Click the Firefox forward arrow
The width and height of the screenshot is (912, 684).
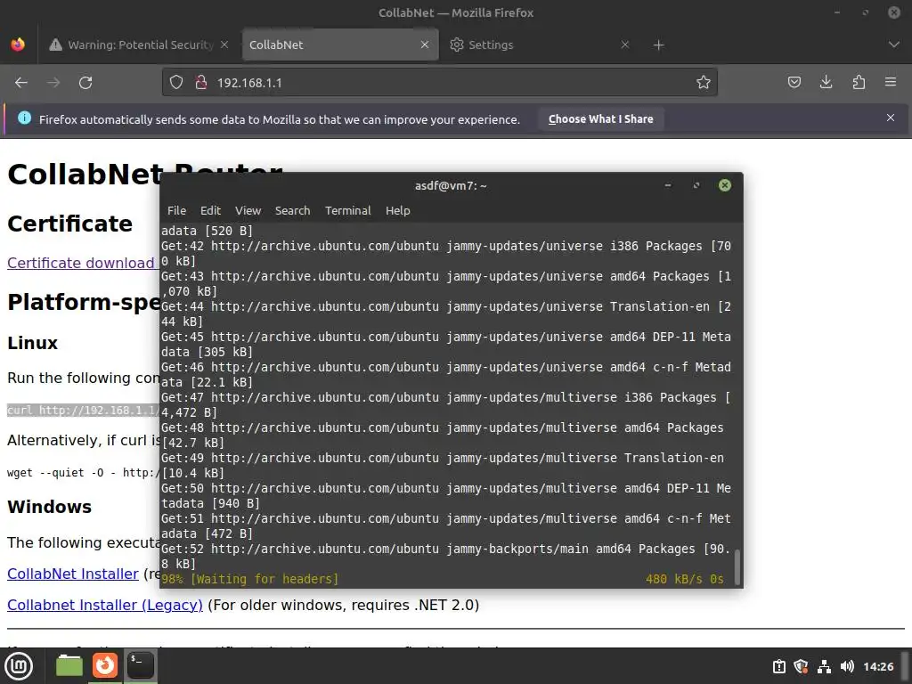click(53, 83)
